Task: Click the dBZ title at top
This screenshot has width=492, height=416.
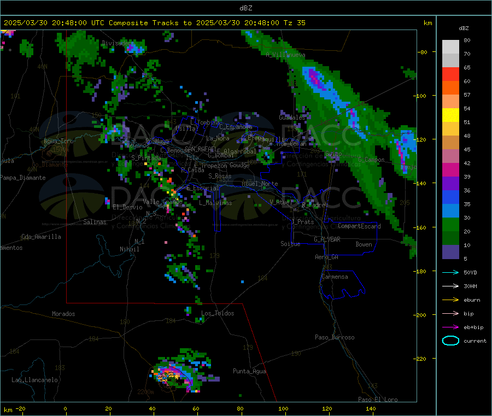Action: click(245, 8)
